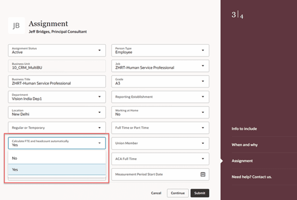Expand Regular or Temporary dropdown
This screenshot has width=297, height=200.
(x=57, y=128)
